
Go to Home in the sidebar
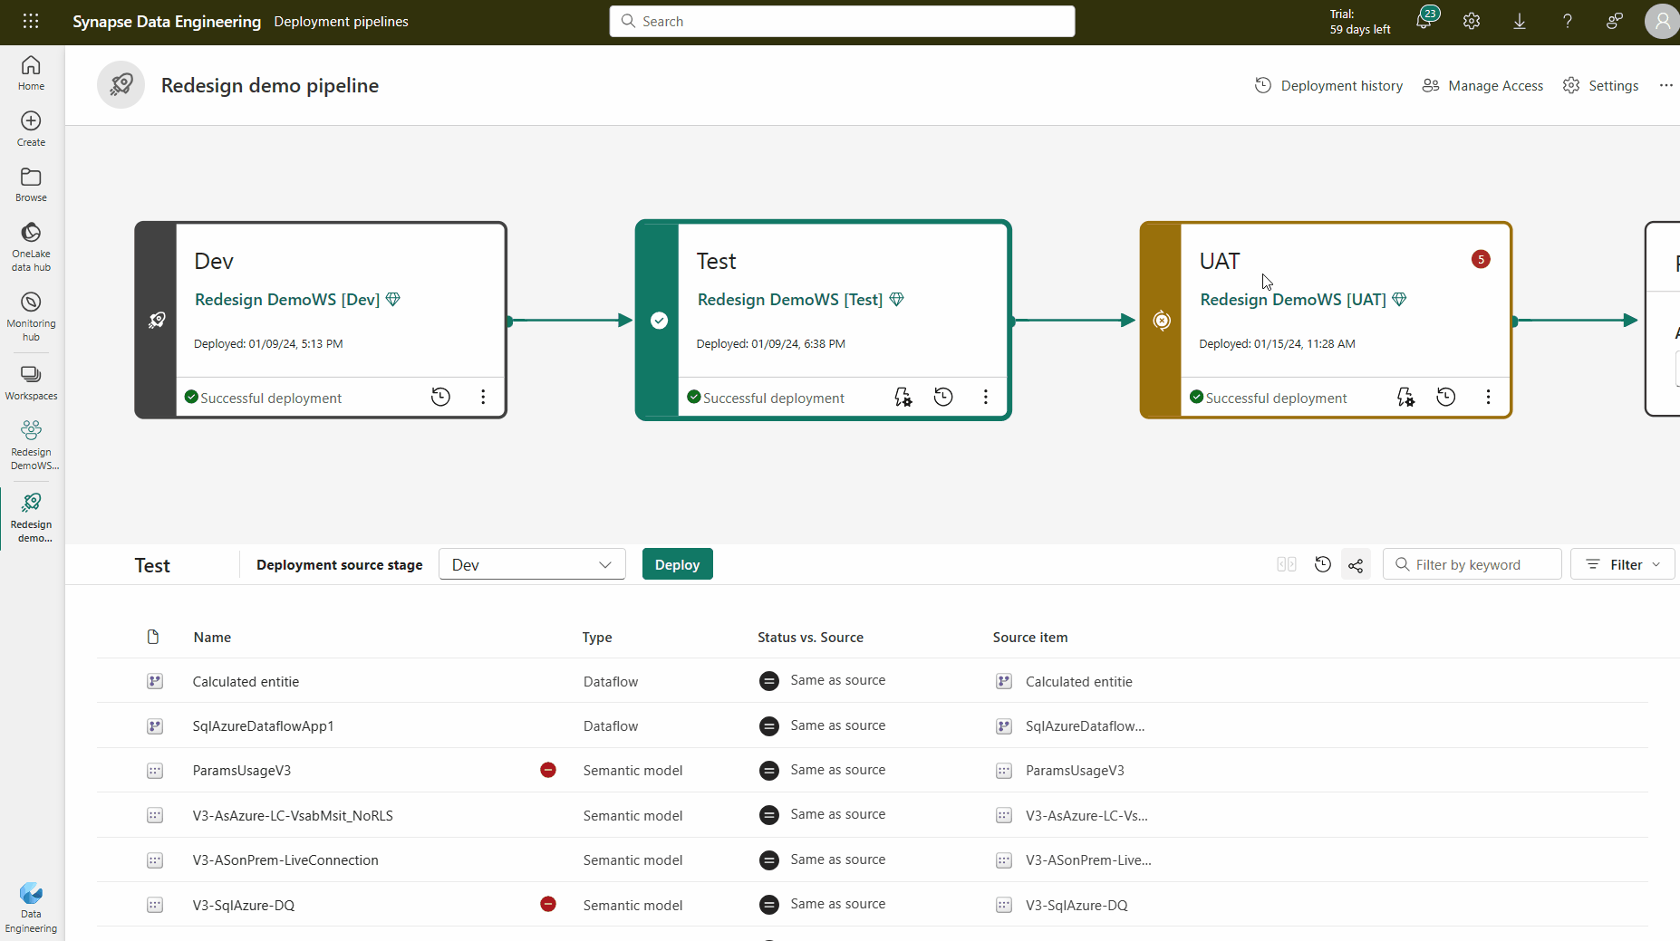(31, 72)
